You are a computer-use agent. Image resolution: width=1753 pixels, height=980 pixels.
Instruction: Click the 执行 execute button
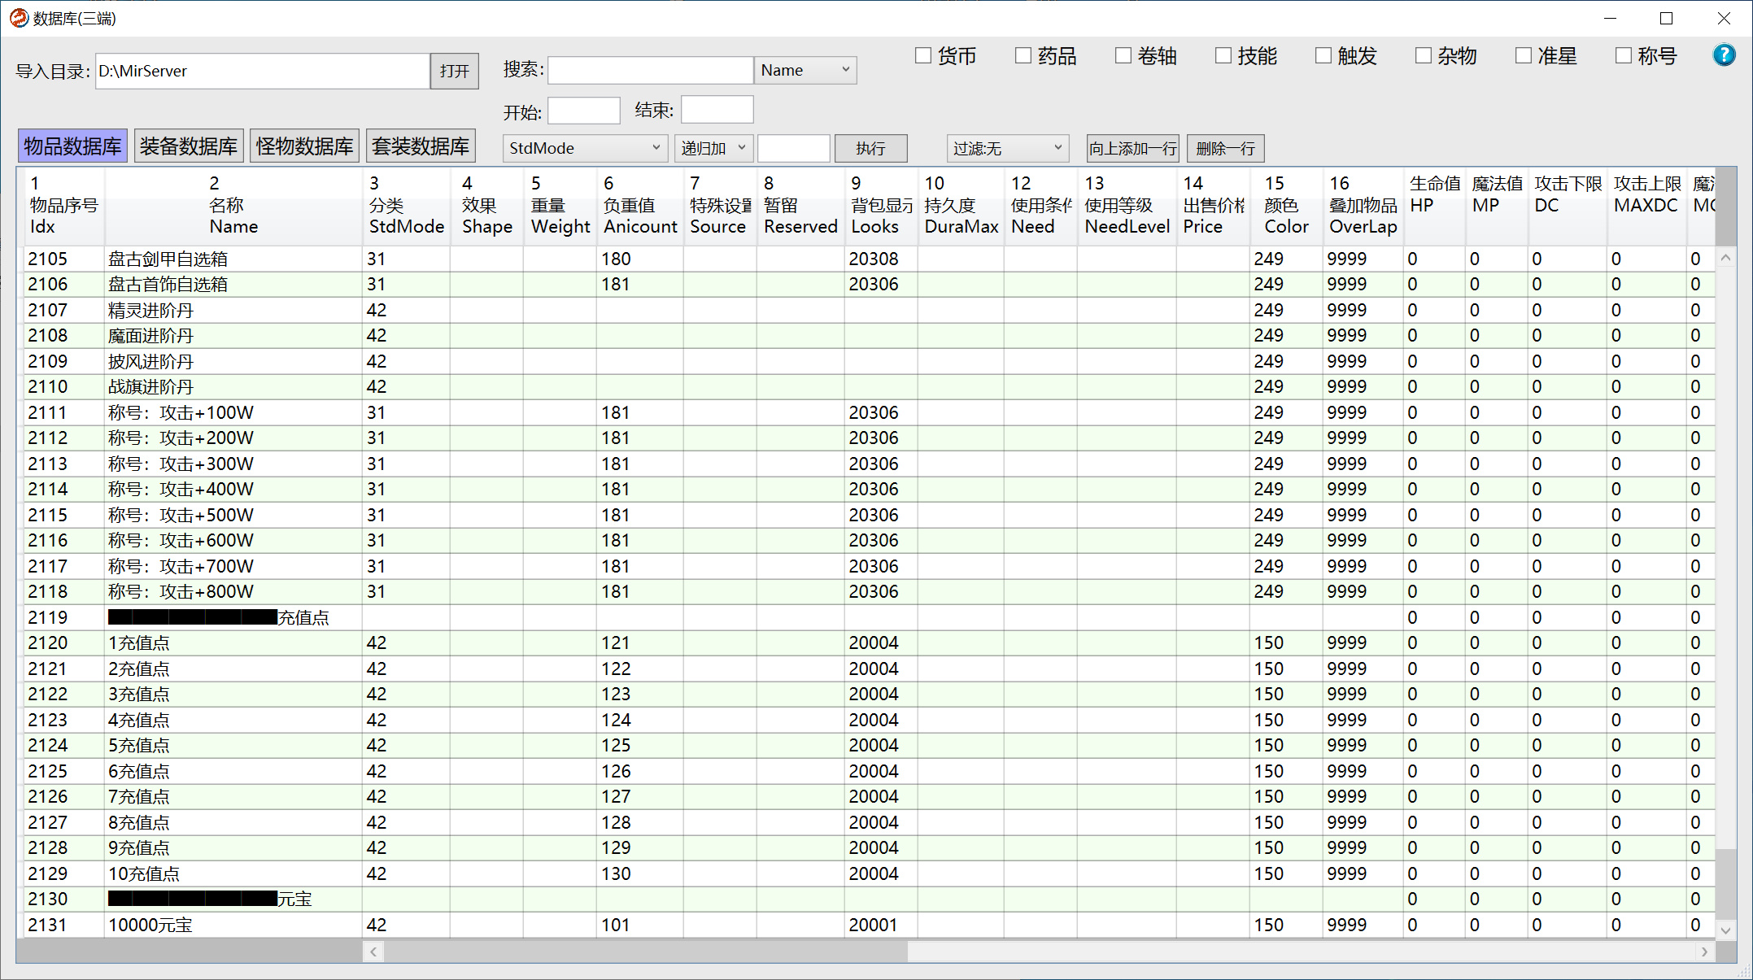coord(870,148)
